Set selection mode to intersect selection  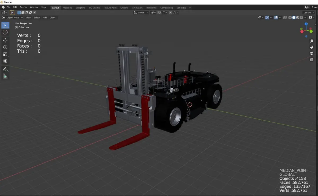(x=34, y=12)
